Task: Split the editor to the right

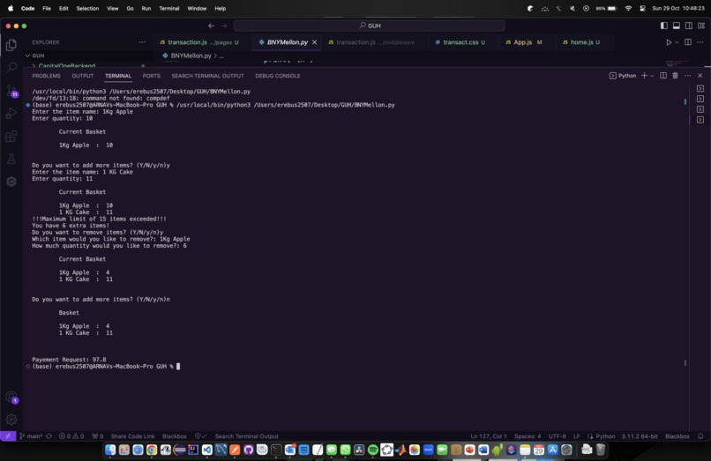Action: [x=688, y=42]
